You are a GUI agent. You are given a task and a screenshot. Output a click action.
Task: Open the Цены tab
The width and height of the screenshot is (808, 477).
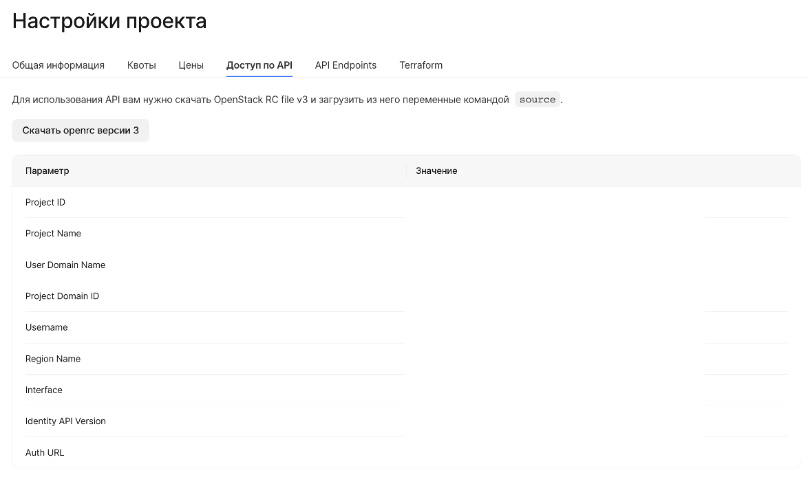click(191, 65)
